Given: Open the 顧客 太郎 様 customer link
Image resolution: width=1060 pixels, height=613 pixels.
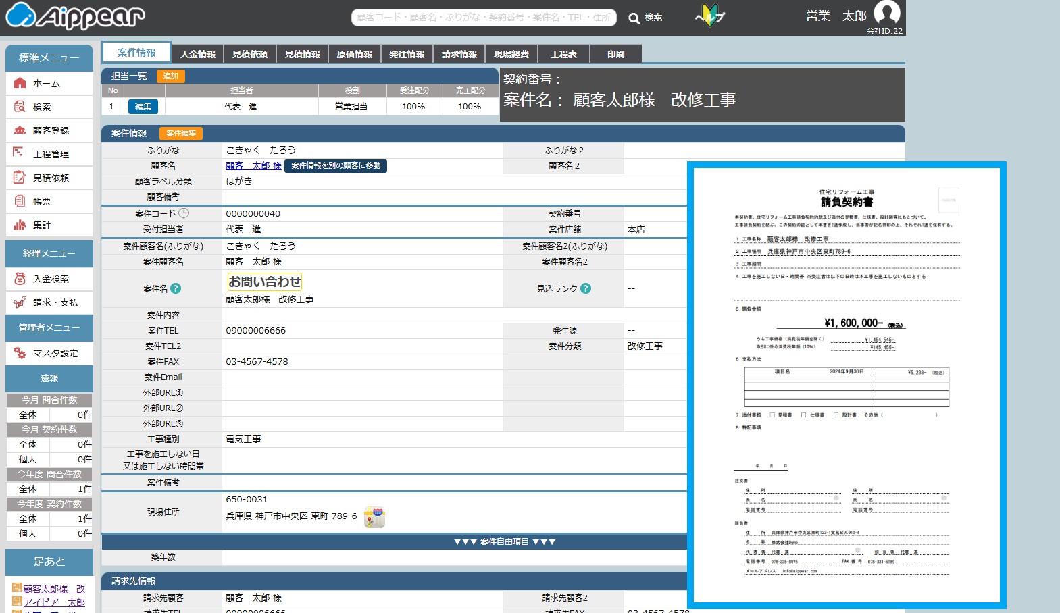Looking at the screenshot, I should 253,166.
